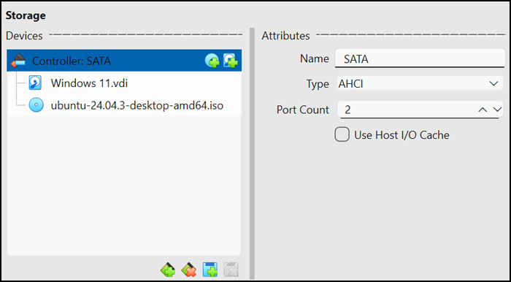Select the Controller: SATA row
Viewport: 511px width, 282px height.
(124, 61)
